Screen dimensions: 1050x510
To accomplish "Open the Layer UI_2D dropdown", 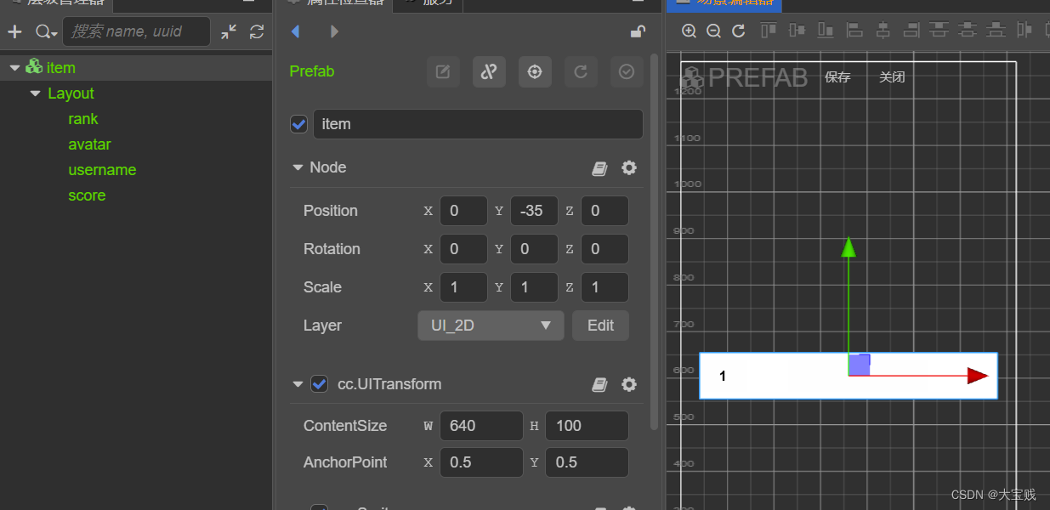I will click(491, 326).
